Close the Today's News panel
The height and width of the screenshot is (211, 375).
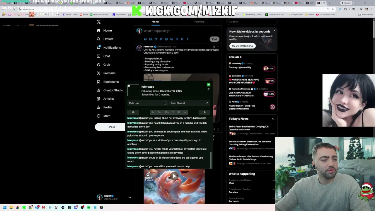tap(272, 119)
